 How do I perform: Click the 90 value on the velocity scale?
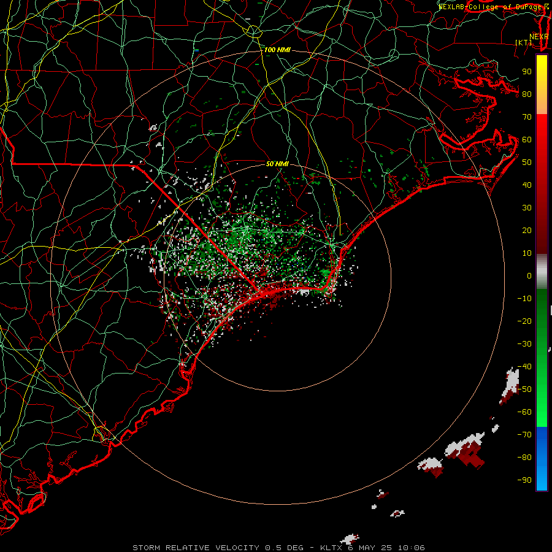pos(527,72)
